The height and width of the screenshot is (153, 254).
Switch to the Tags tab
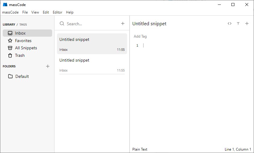pos(24,24)
